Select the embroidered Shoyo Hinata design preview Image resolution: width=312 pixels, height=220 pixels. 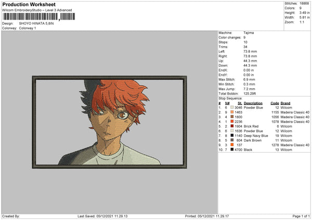[x=109, y=122]
